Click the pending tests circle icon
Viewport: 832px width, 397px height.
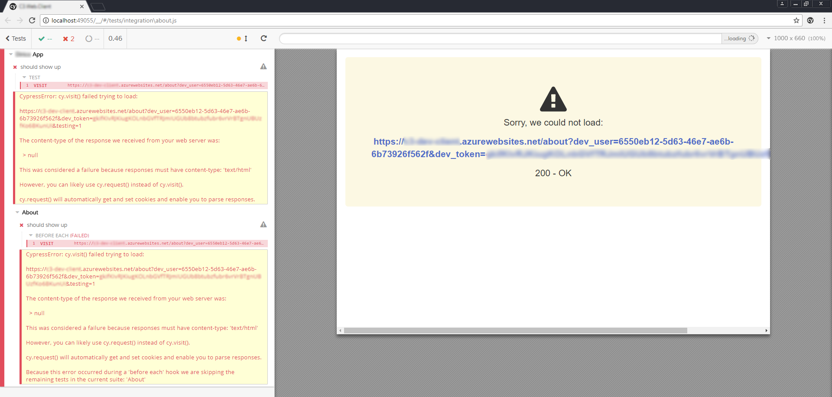(89, 39)
